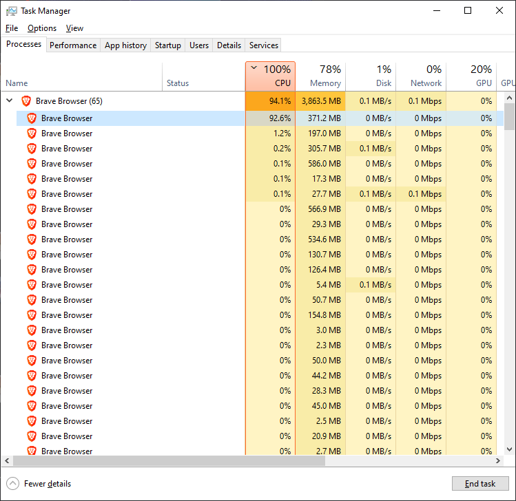Click the 3,863.5 MB memory cell

pyautogui.click(x=320, y=101)
